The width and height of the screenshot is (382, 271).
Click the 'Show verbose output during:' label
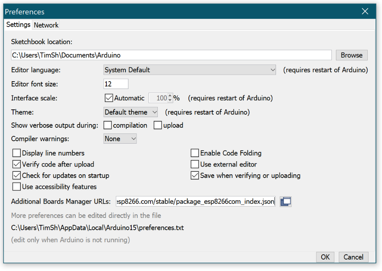pyautogui.click(x=55, y=126)
